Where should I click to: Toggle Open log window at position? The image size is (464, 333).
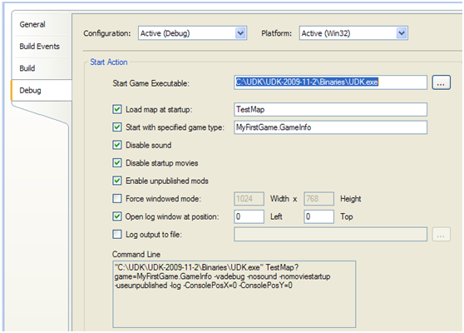(x=117, y=216)
